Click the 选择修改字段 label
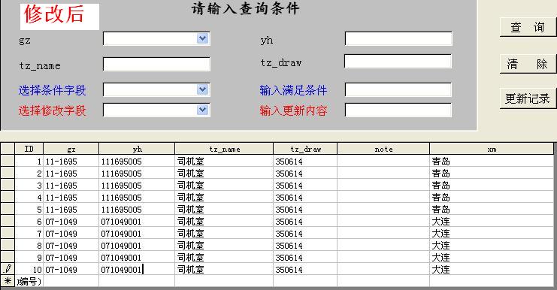Screen dimensions: 557x290 pos(52,110)
